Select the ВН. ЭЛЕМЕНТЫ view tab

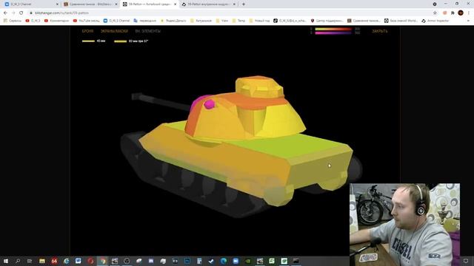(148, 31)
